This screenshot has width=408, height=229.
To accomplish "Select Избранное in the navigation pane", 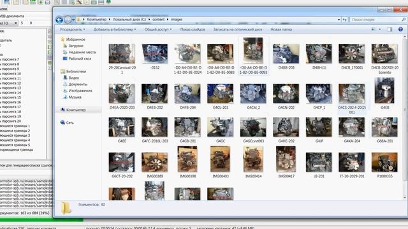I will [75, 39].
